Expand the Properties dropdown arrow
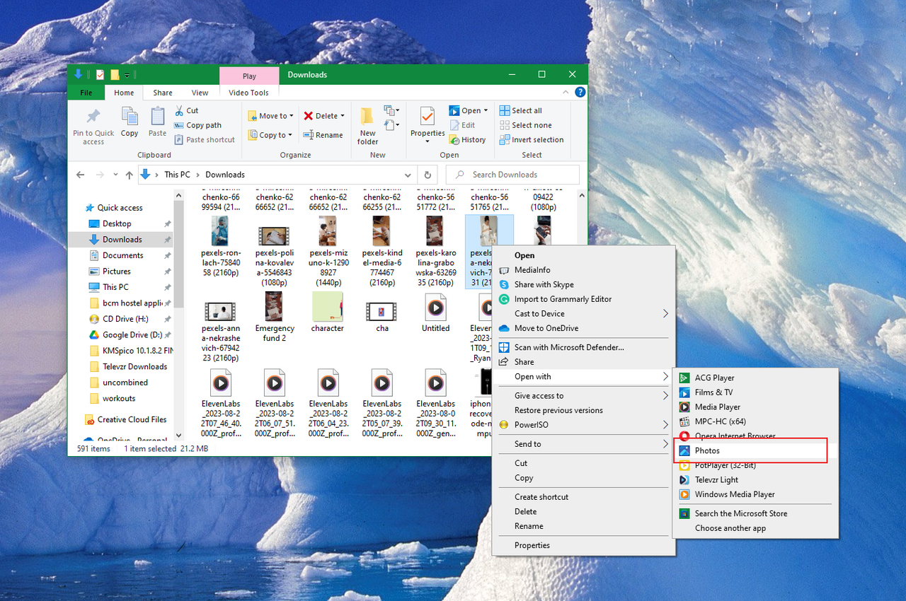 427,141
